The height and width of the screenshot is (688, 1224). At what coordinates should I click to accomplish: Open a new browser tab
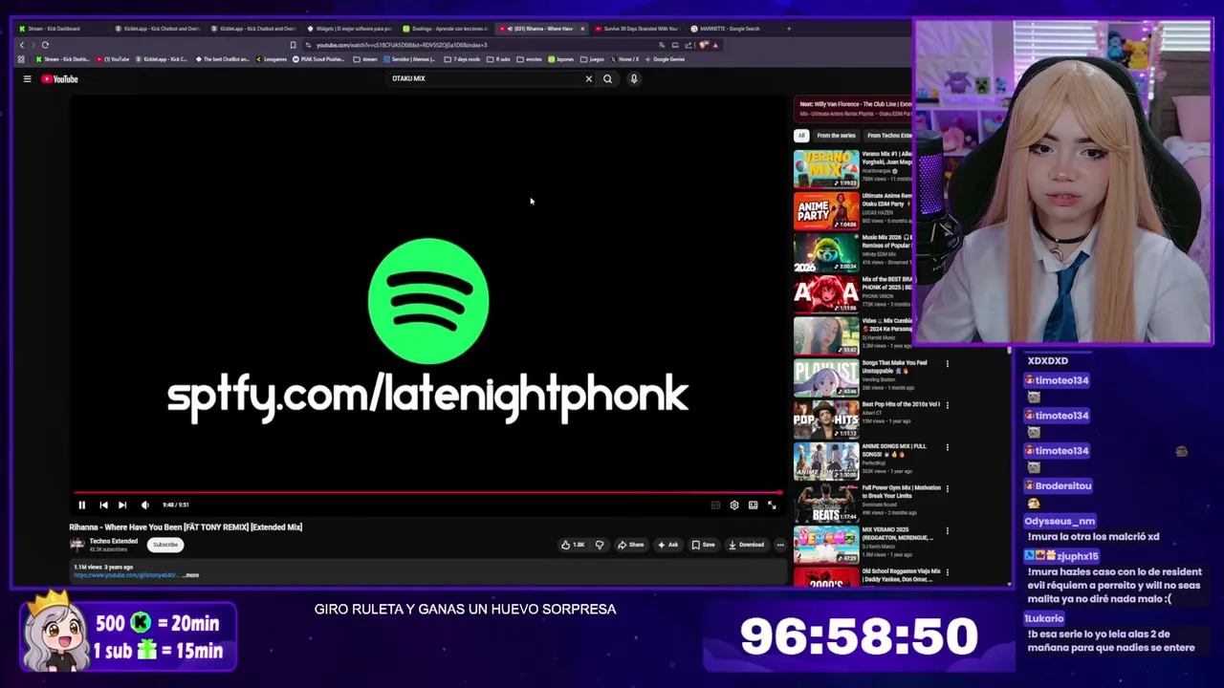pos(789,29)
